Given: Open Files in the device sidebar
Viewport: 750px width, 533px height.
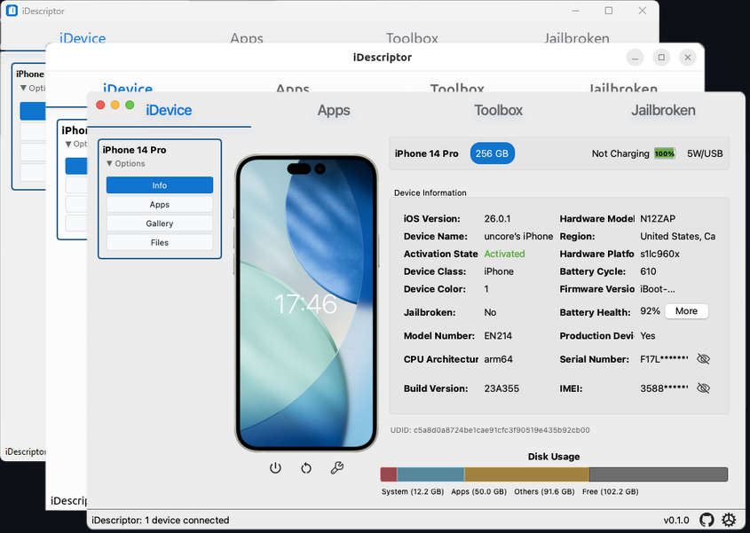Looking at the screenshot, I should (159, 242).
